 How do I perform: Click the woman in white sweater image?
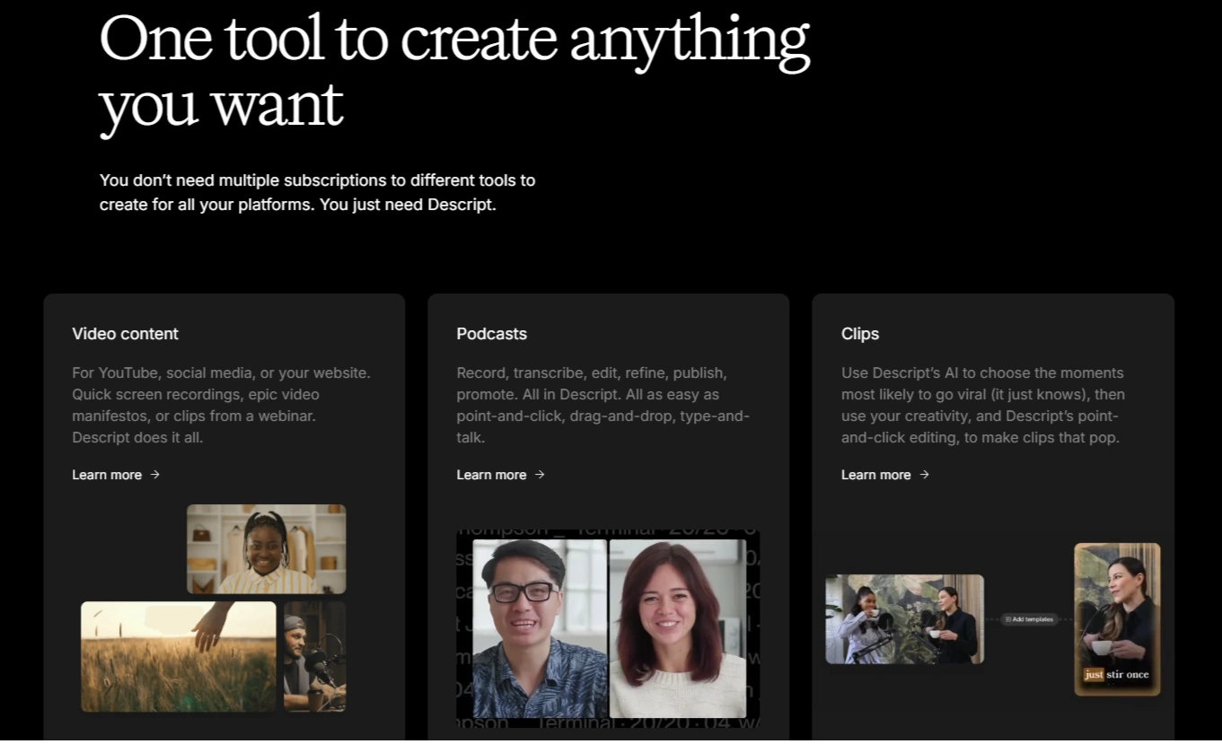point(678,628)
